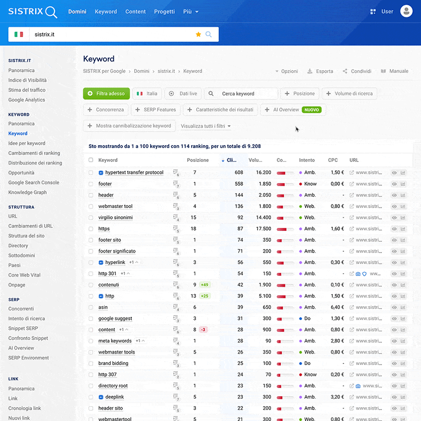Screen dimensions: 421x421
Task: Click the green Filtra adesso button
Action: point(106,94)
